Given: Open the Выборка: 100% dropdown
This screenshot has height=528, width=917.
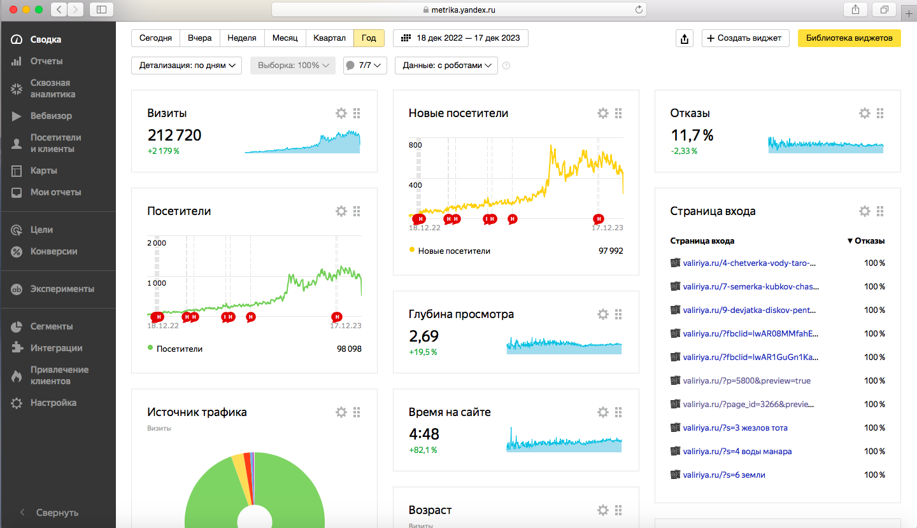Looking at the screenshot, I should coord(293,66).
